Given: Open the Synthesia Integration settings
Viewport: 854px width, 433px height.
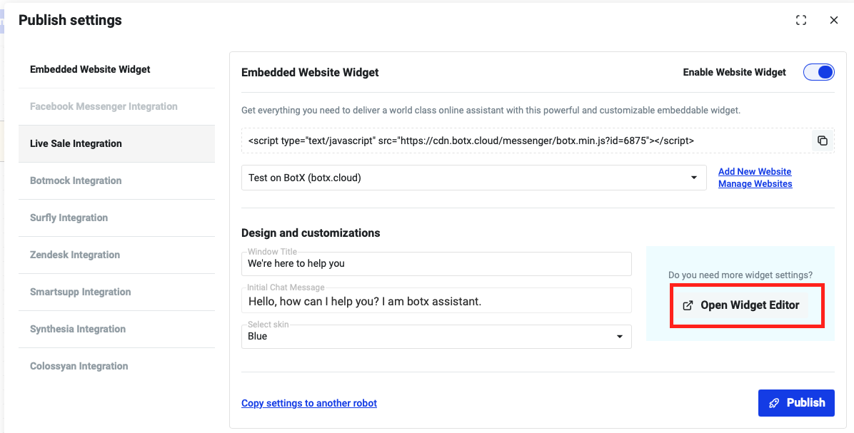Looking at the screenshot, I should coord(76,329).
